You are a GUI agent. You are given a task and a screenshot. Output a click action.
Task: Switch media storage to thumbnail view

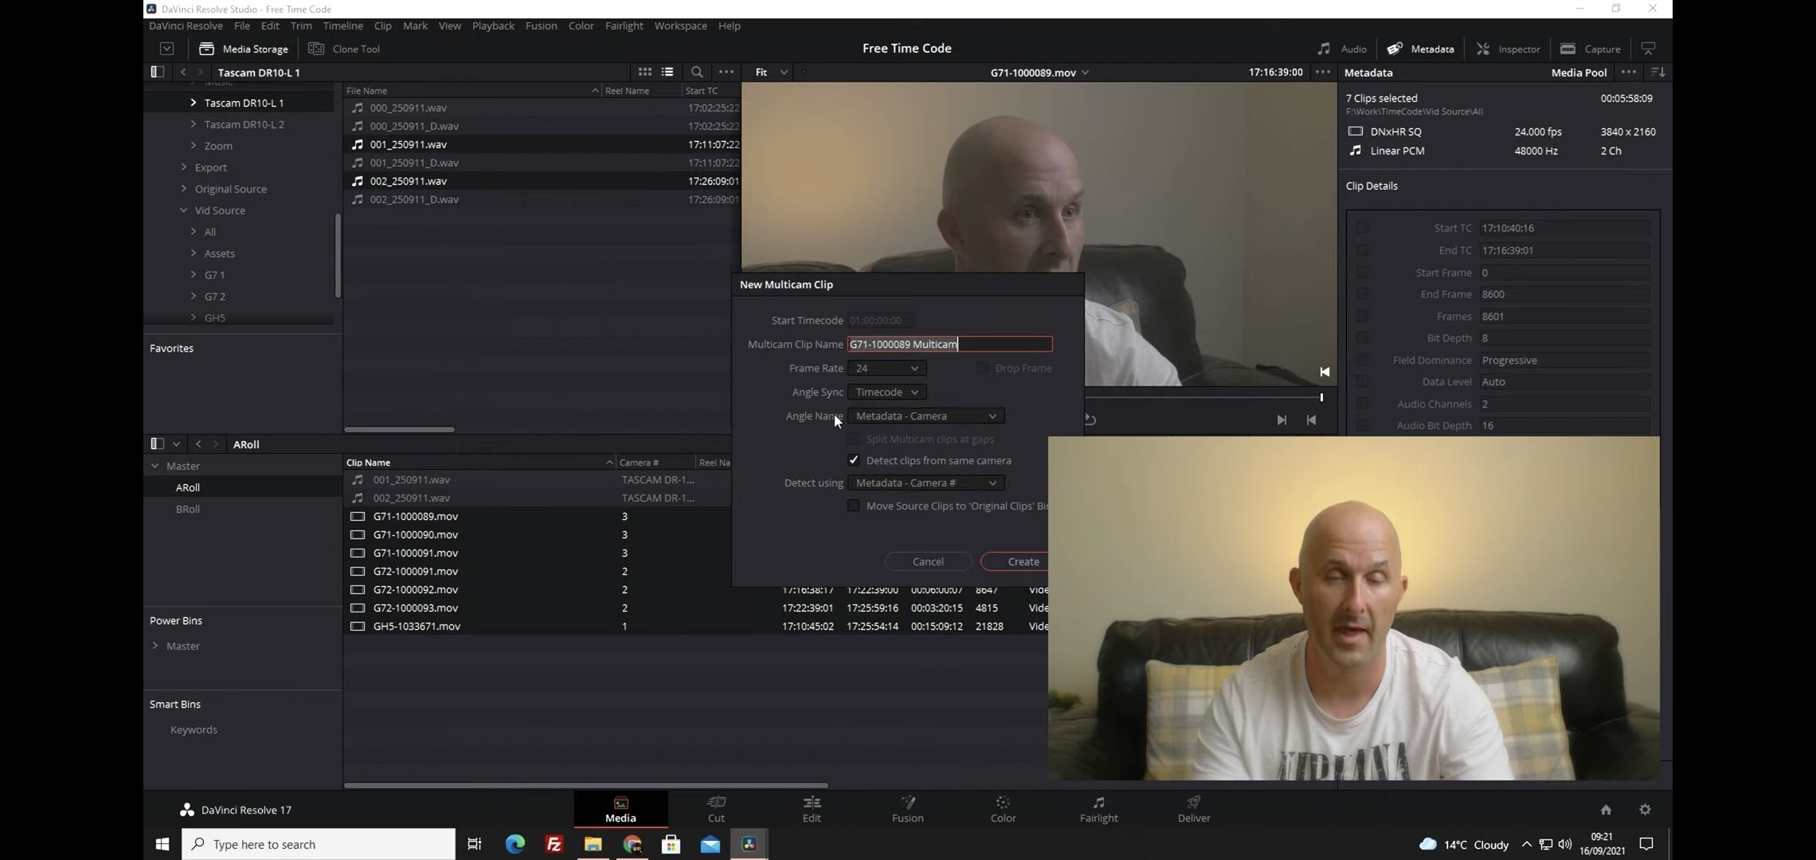[x=645, y=72]
